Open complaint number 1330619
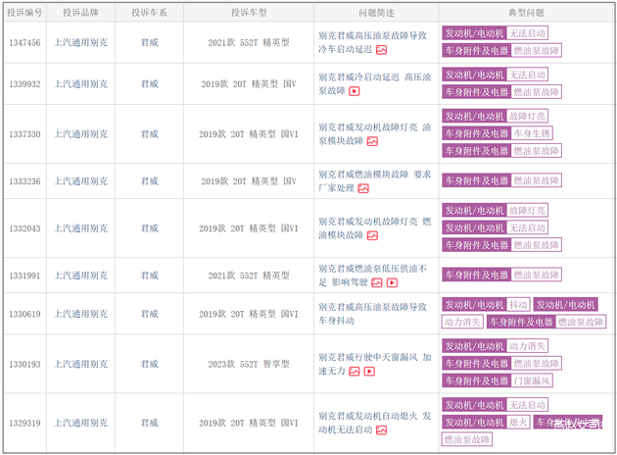This screenshot has width=617, height=455. (x=24, y=314)
